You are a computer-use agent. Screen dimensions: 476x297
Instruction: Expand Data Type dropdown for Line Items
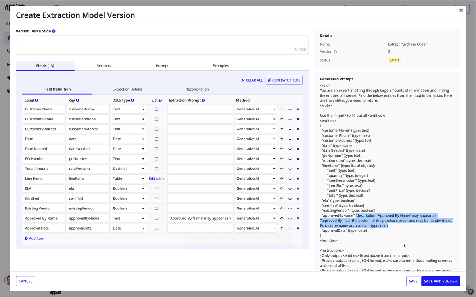(128, 179)
